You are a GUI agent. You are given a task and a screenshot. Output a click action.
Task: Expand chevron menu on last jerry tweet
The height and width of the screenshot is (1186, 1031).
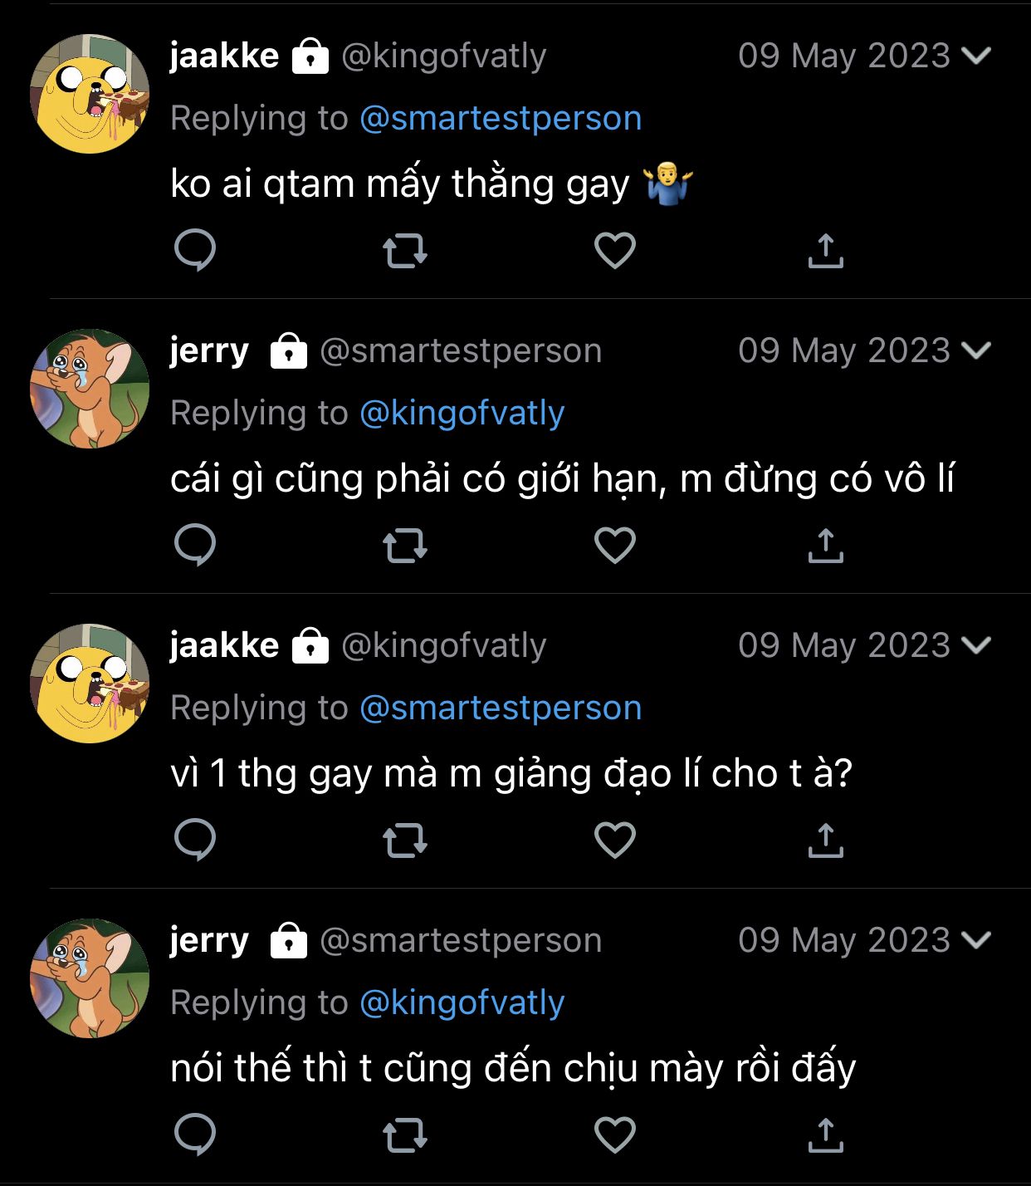[x=976, y=940]
